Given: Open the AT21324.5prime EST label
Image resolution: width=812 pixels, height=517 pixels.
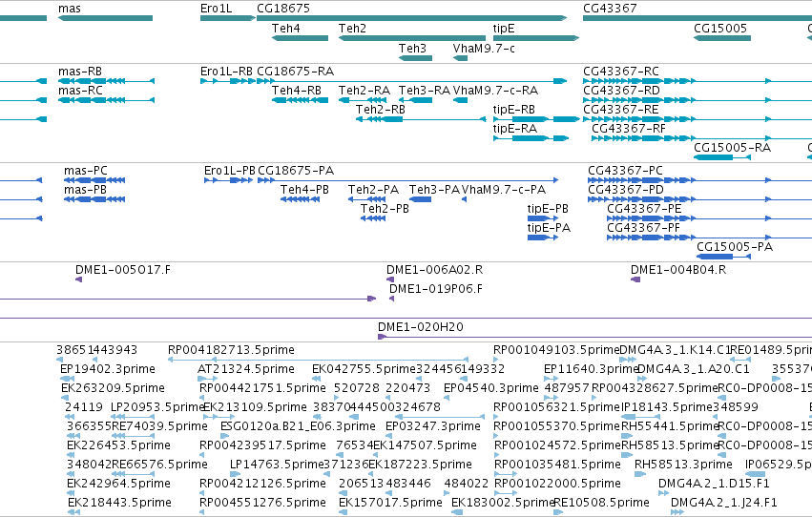Looking at the screenshot, I should [x=246, y=369].
